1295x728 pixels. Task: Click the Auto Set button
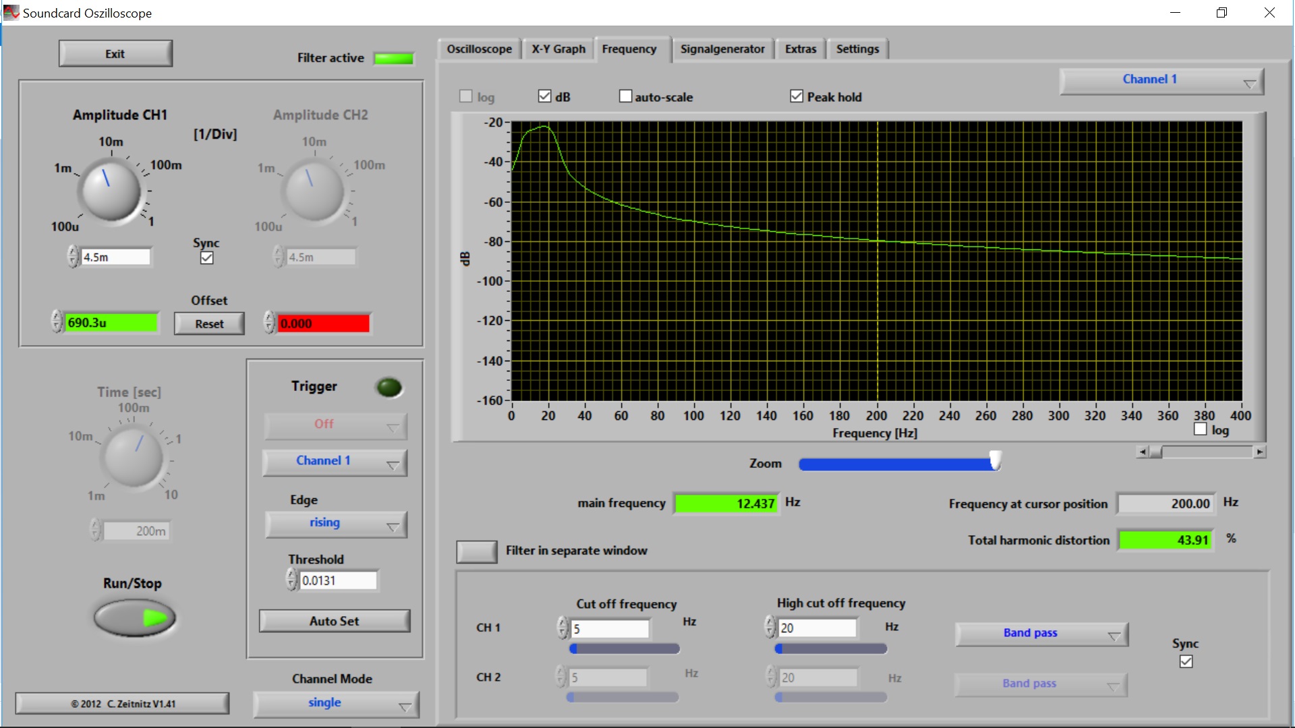[x=335, y=621]
